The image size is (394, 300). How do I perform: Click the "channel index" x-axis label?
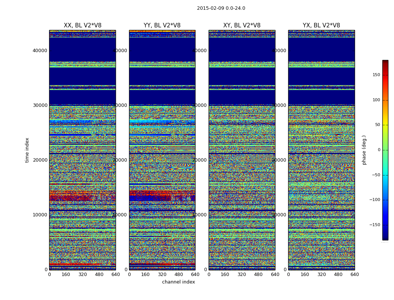(x=179, y=282)
